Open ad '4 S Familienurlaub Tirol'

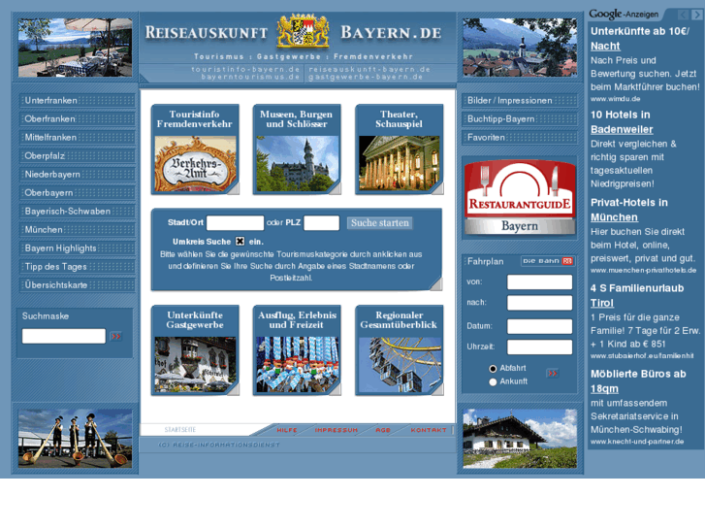click(x=637, y=295)
